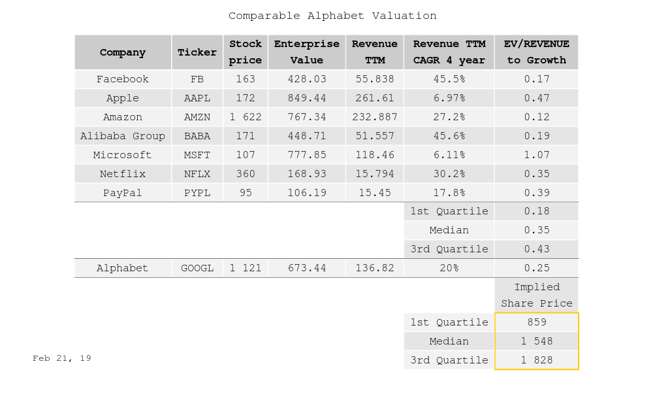Click the GOOGL ticker cell

(197, 268)
